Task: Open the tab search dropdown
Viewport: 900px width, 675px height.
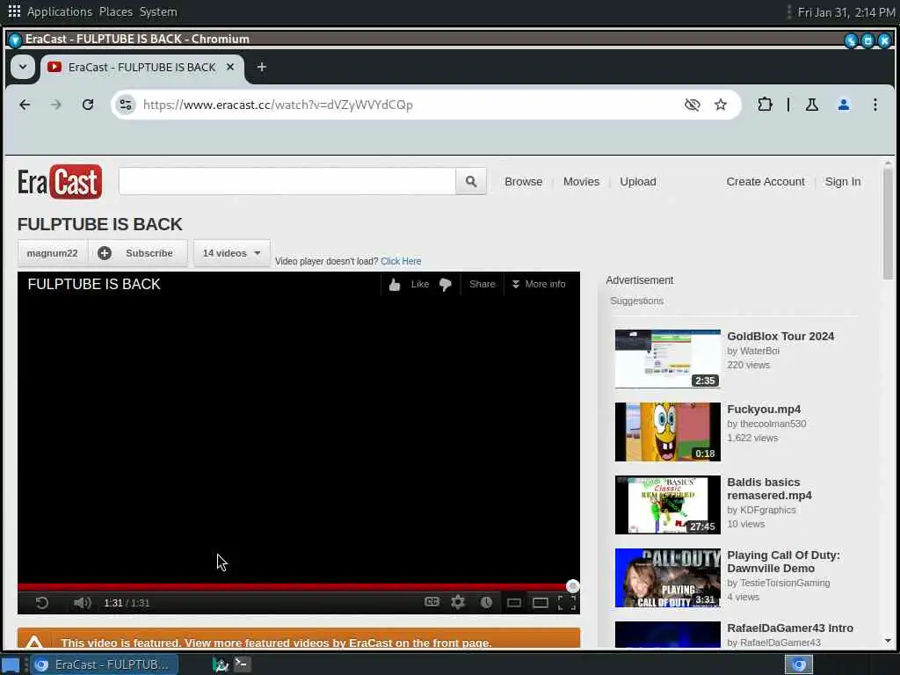Action: click(x=23, y=67)
